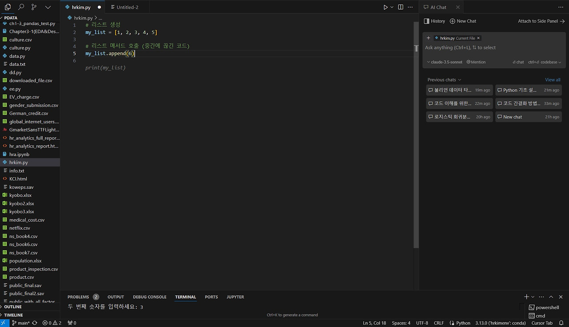569x327 pixels.
Task: Switch to the hrkim.py editor tab
Action: pyautogui.click(x=83, y=7)
